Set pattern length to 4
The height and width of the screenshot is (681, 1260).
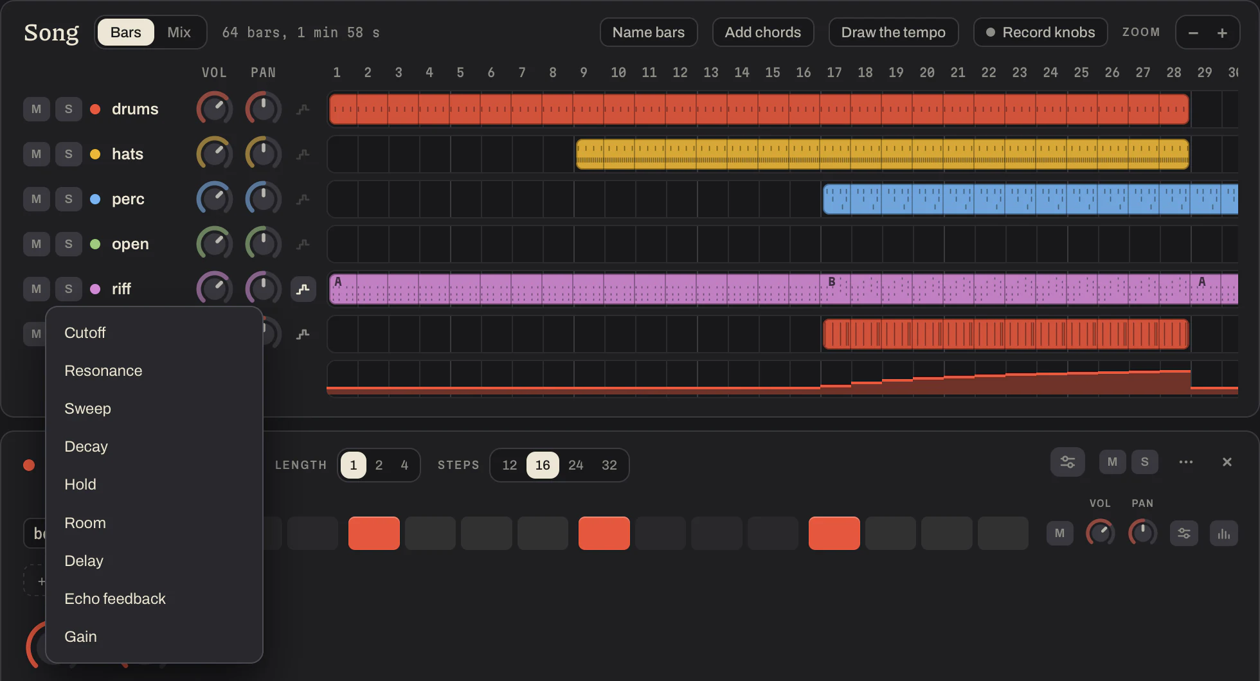click(404, 465)
